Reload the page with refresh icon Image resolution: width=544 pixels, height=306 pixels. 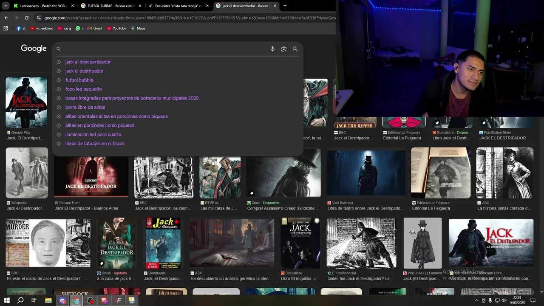coord(26,18)
